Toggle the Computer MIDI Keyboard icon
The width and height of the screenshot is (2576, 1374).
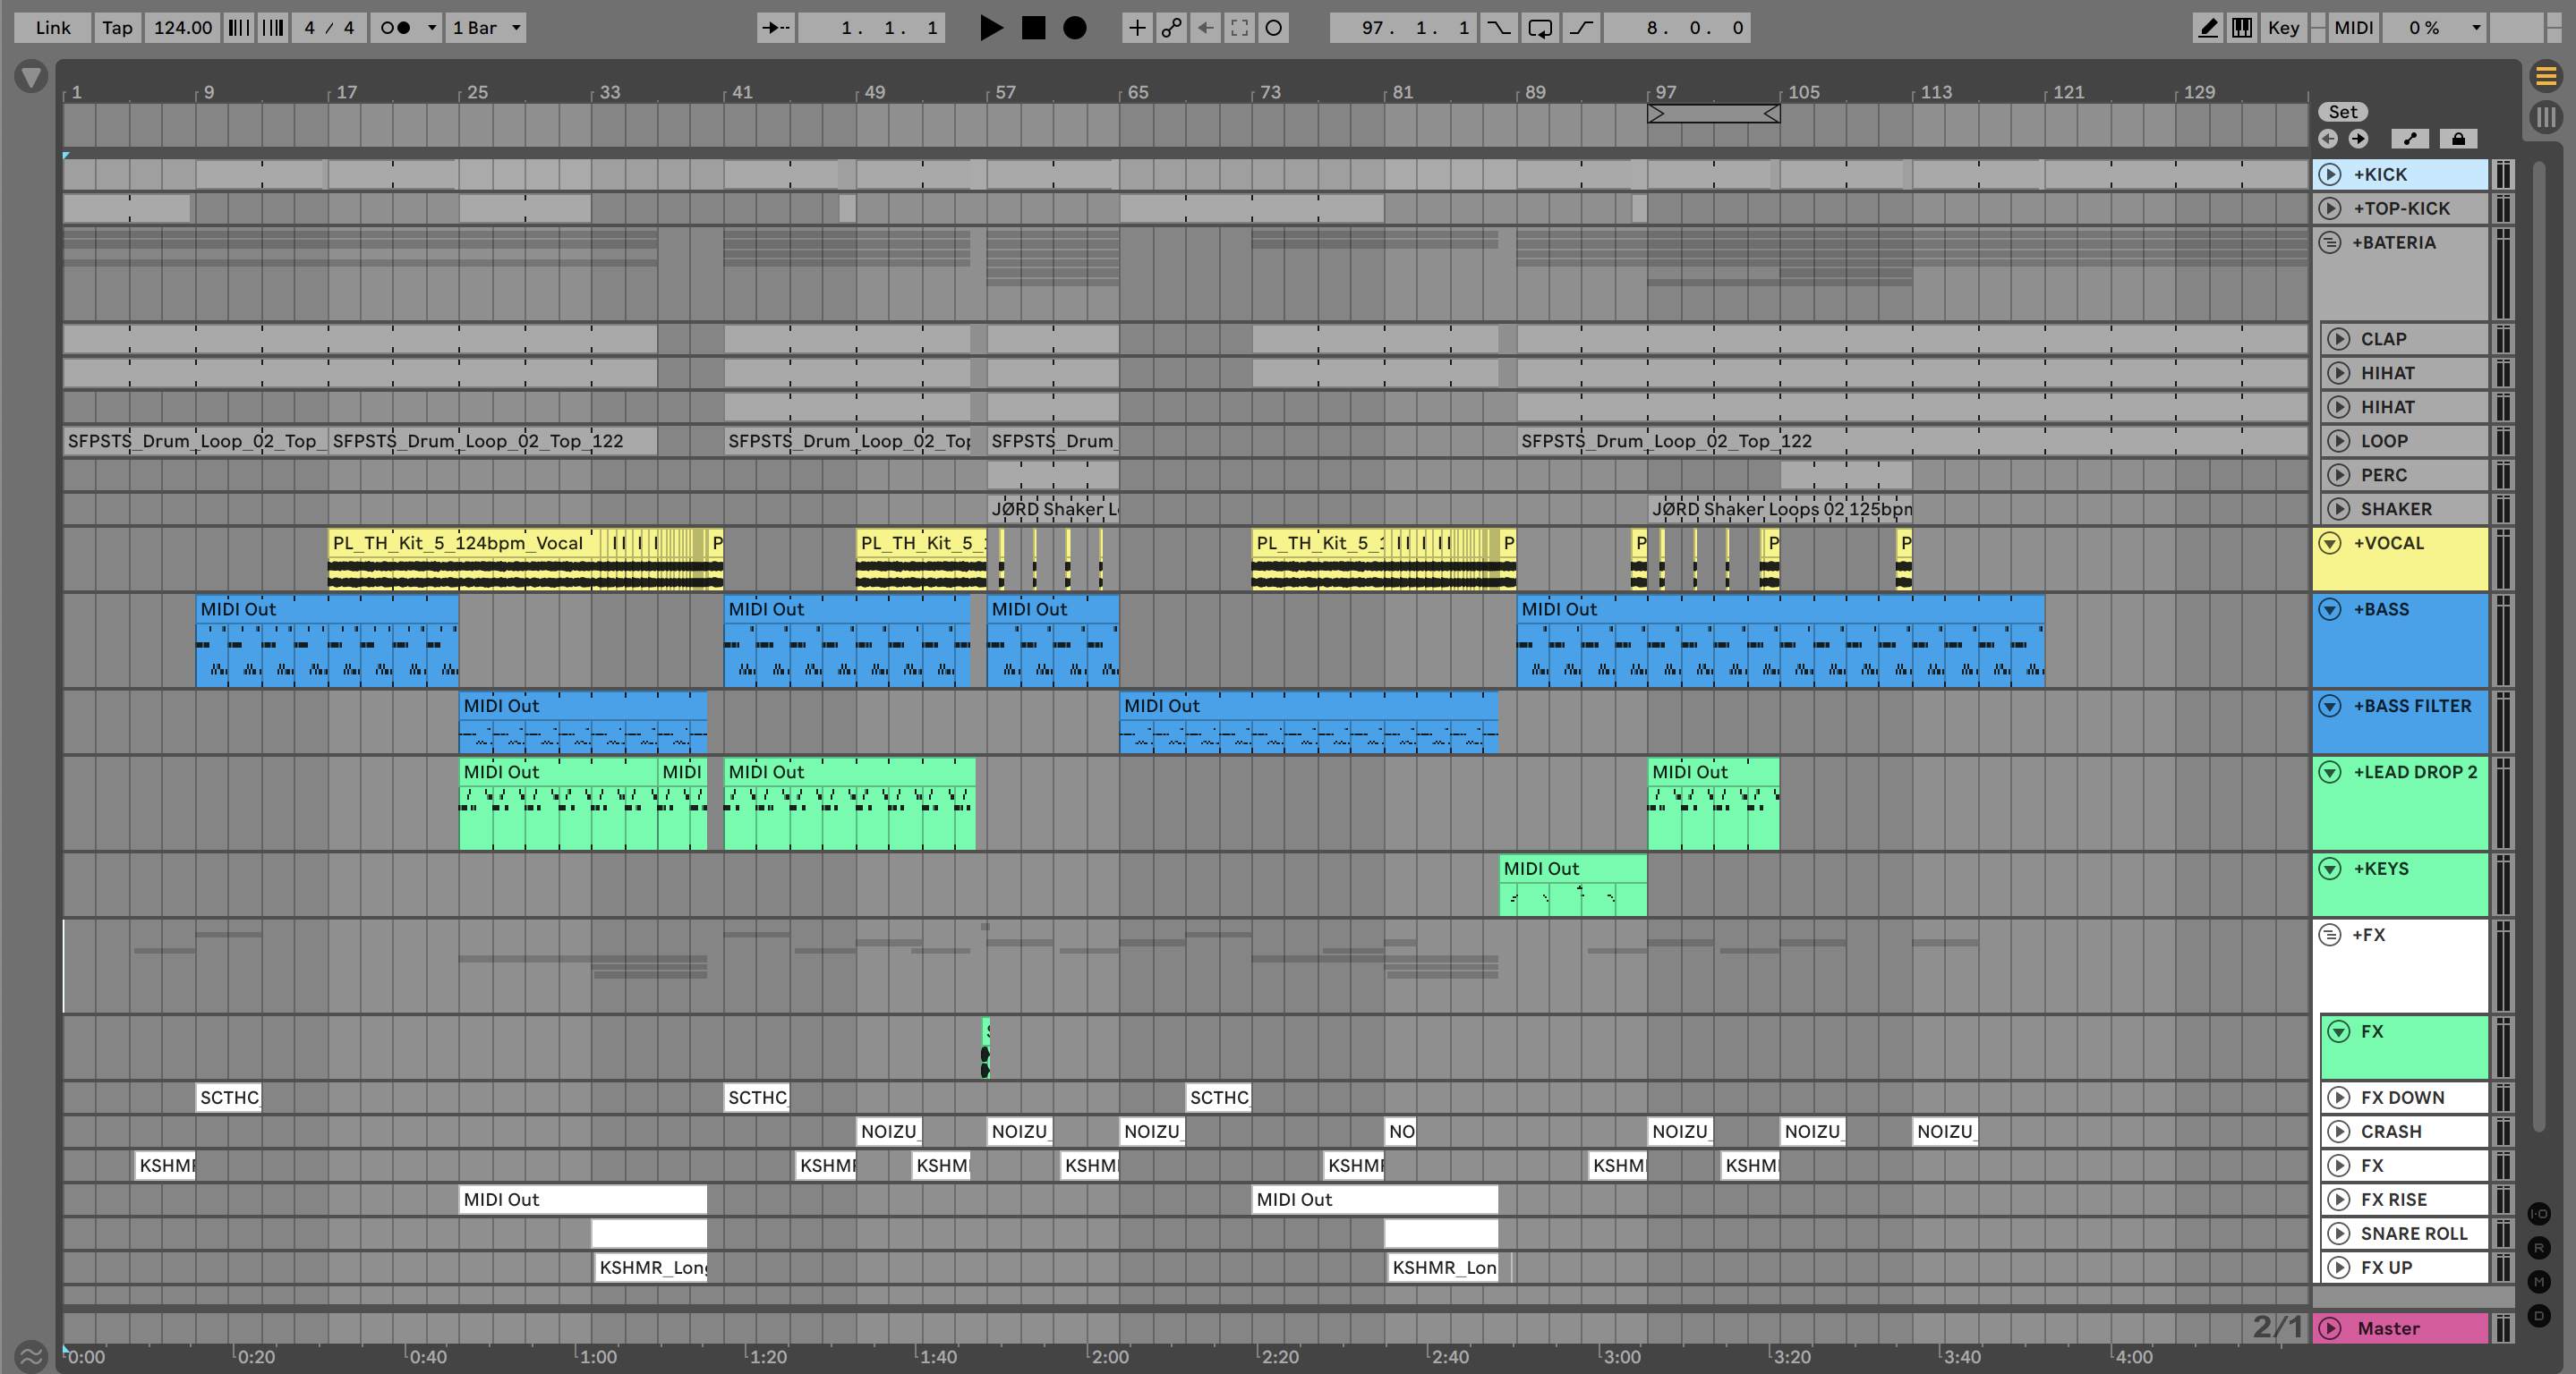(2243, 28)
